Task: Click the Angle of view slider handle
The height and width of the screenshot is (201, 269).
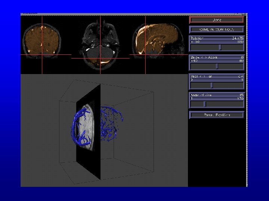Action: click(x=205, y=104)
